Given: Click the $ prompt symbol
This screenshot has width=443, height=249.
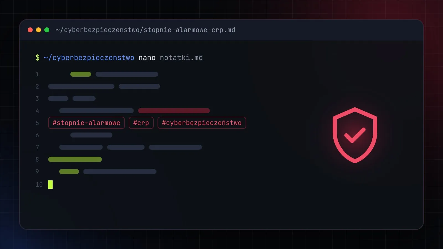Looking at the screenshot, I should (38, 58).
